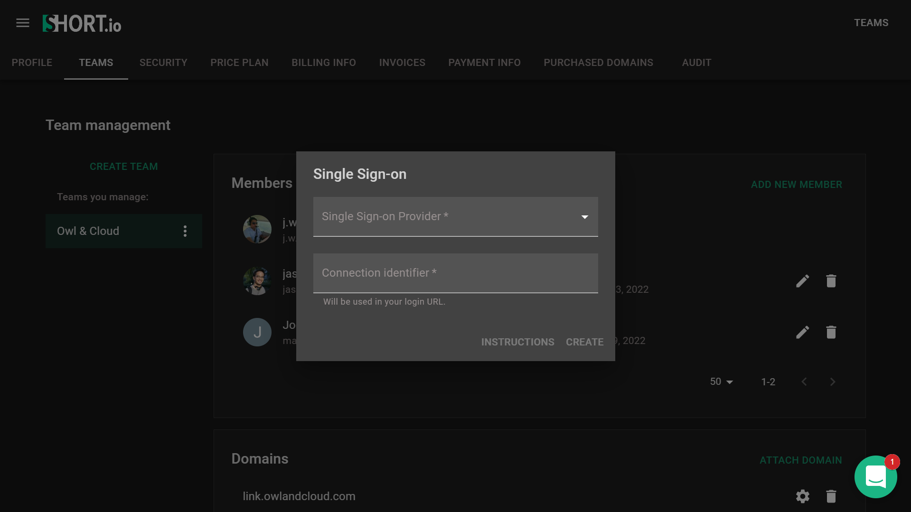Edit member J with pencil icon
The width and height of the screenshot is (911, 512).
click(802, 332)
